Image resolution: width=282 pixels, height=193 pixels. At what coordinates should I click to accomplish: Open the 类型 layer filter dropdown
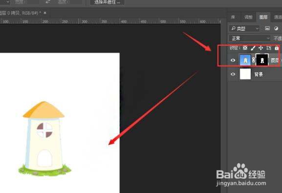(244, 28)
